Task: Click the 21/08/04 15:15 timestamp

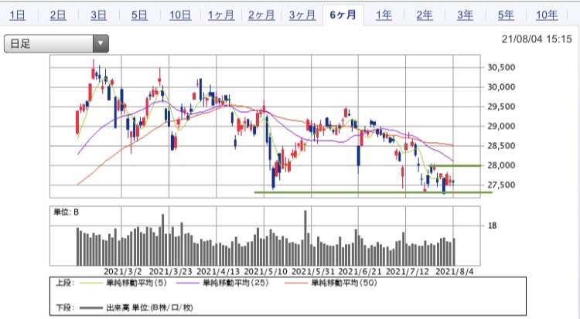Action: click(x=537, y=39)
